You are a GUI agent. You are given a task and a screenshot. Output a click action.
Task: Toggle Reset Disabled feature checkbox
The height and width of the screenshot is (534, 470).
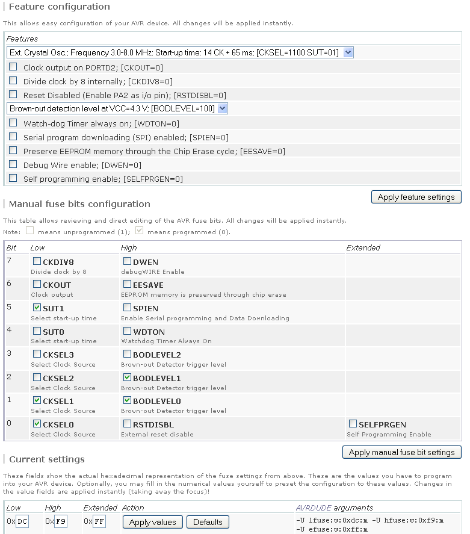click(13, 95)
